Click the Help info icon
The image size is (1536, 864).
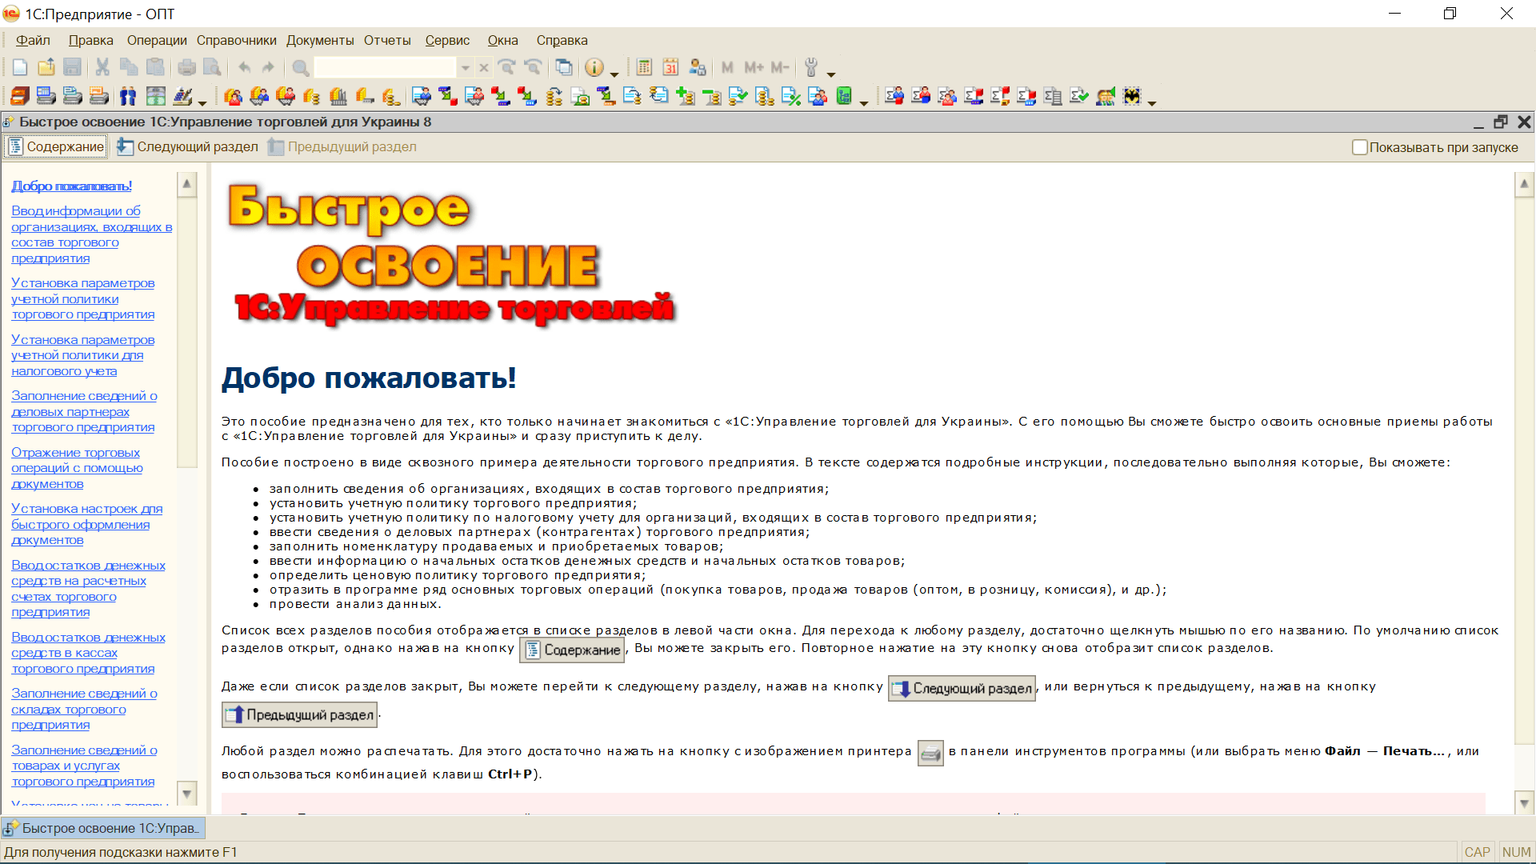(594, 68)
